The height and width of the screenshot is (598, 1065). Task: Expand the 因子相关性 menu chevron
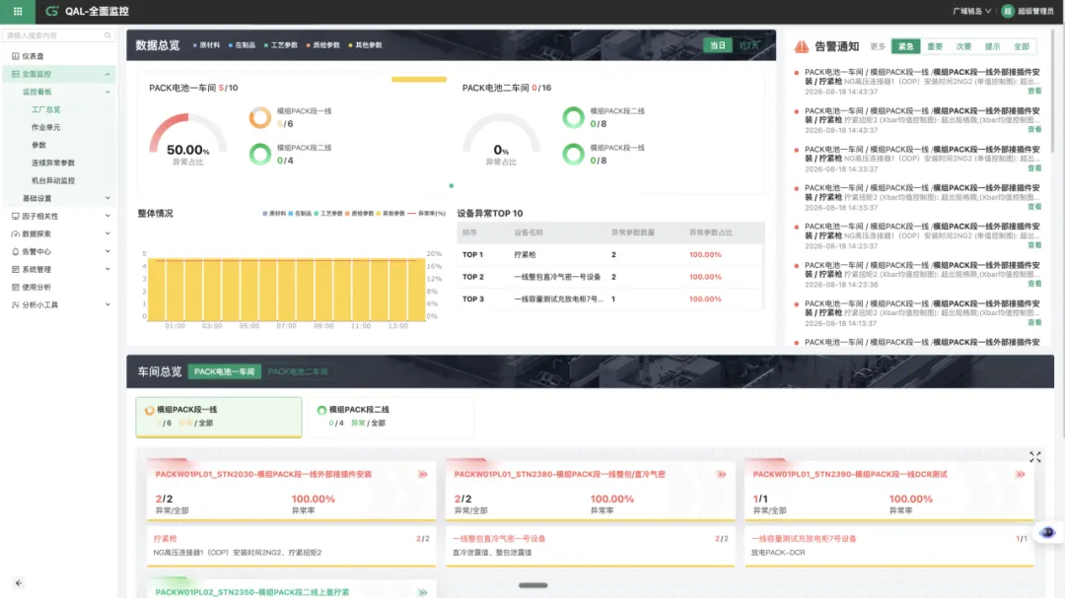[x=107, y=216]
